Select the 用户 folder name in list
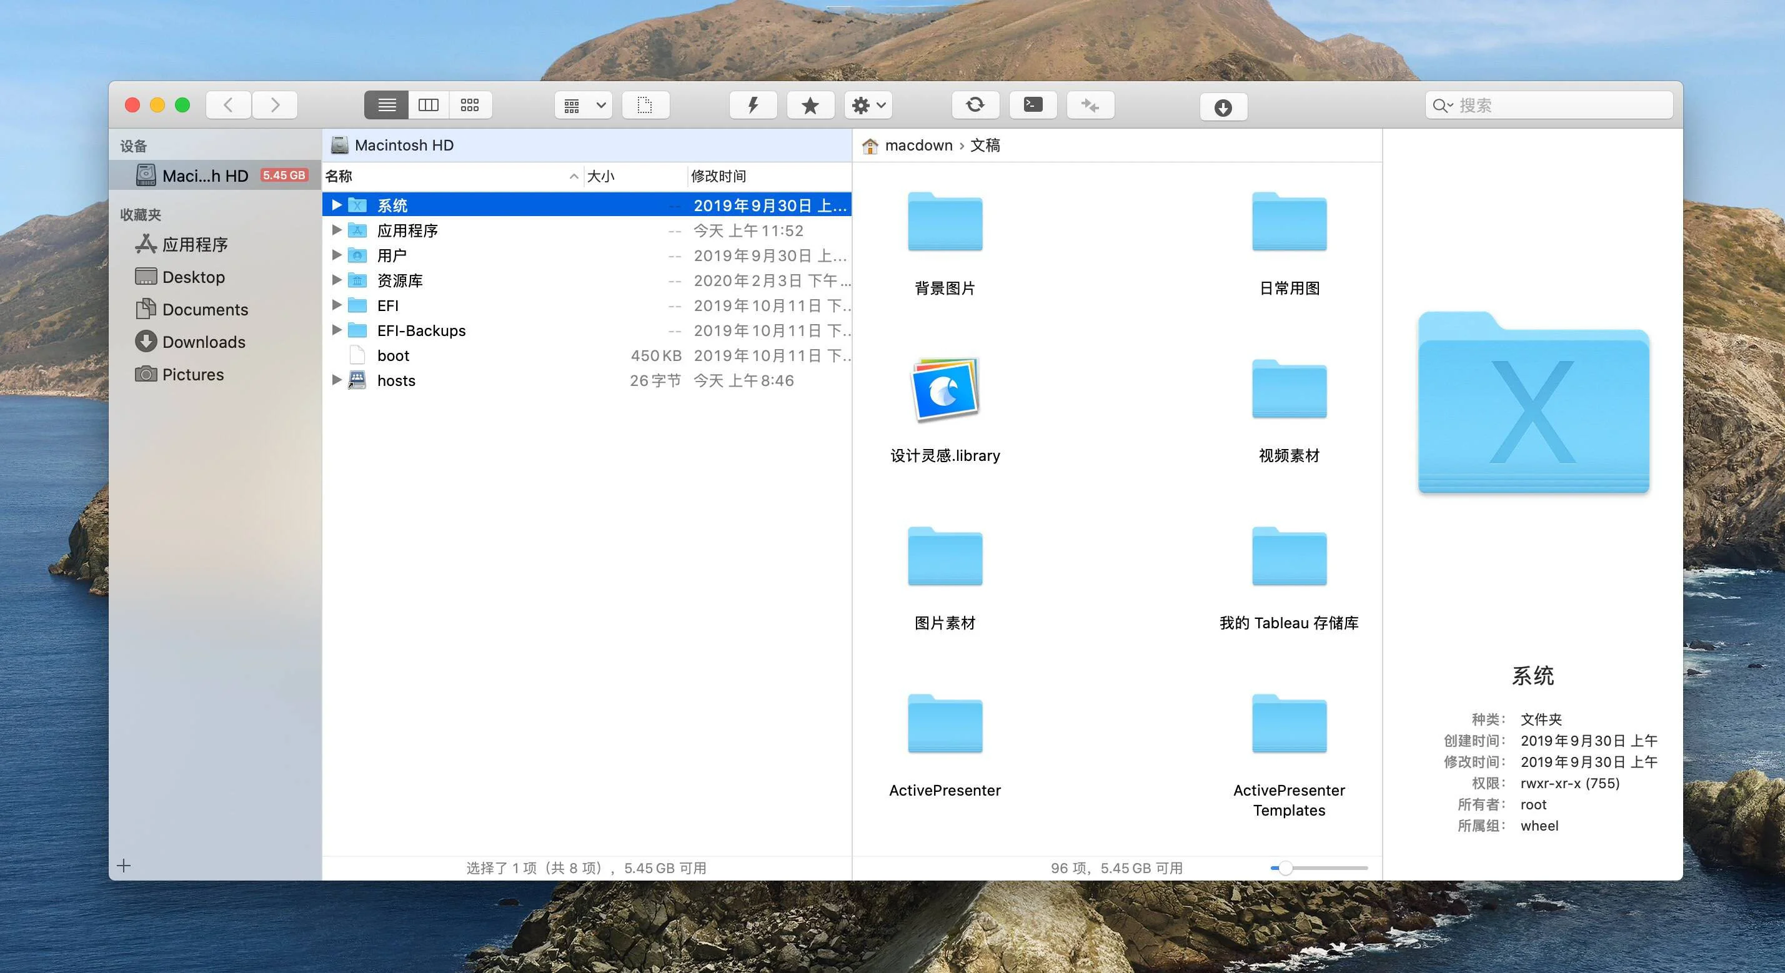Viewport: 1785px width, 973px height. point(392,255)
